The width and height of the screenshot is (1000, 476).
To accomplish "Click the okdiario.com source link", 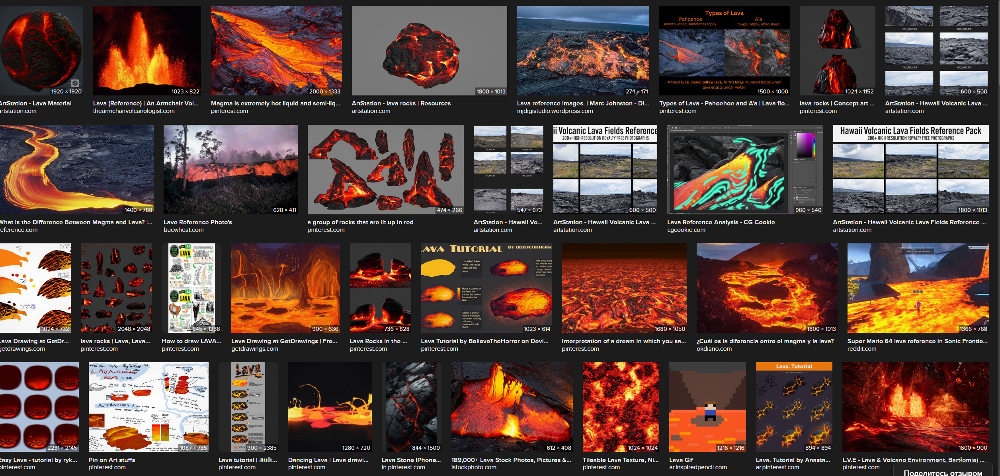I will pos(714,349).
